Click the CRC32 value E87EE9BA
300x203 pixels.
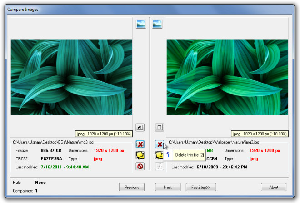point(51,159)
